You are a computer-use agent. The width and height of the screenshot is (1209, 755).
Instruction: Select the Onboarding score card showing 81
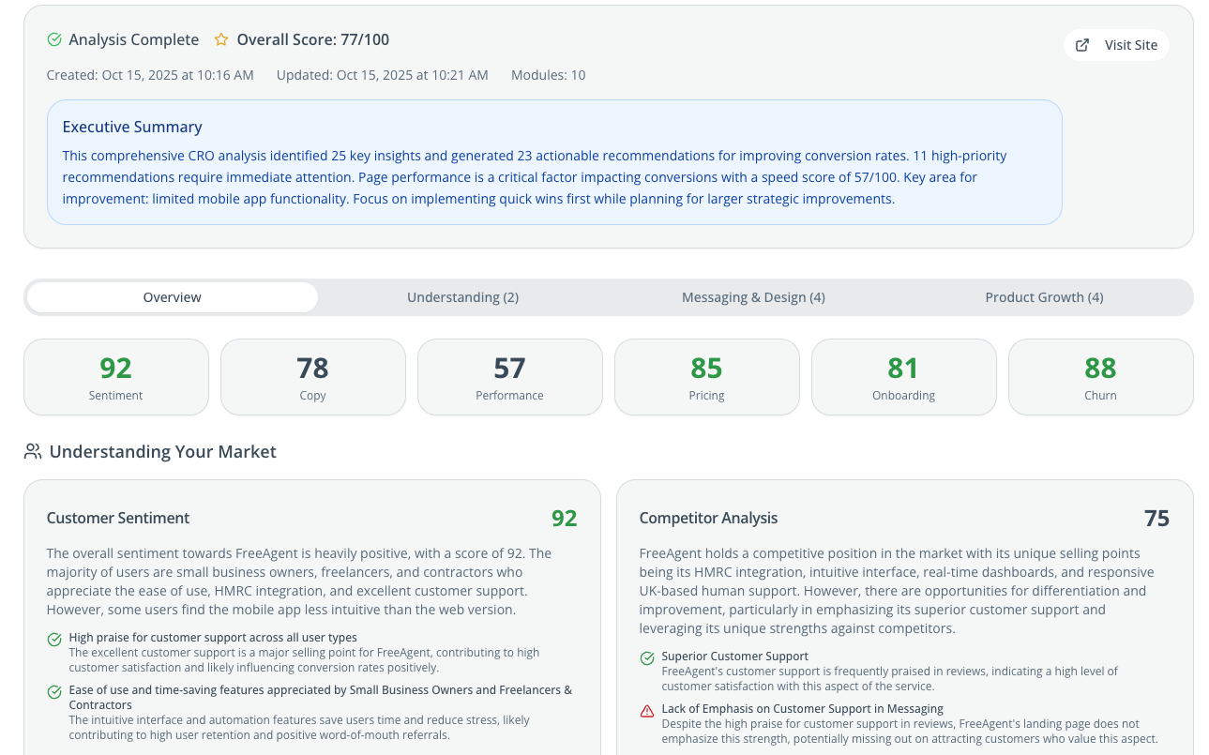pyautogui.click(x=904, y=377)
